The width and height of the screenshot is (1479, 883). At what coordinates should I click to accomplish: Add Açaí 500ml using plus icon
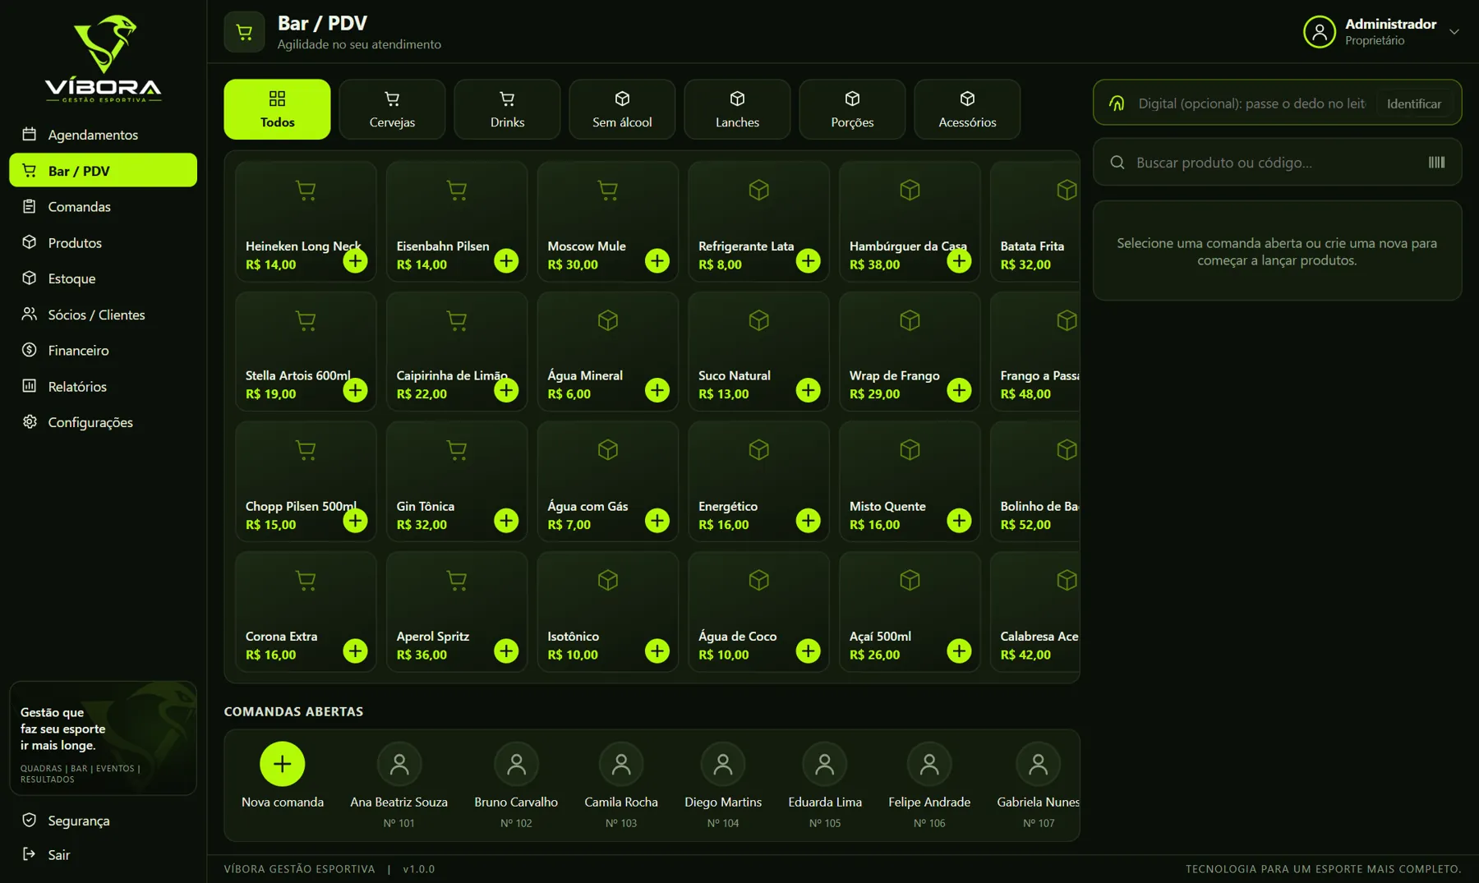pyautogui.click(x=959, y=651)
